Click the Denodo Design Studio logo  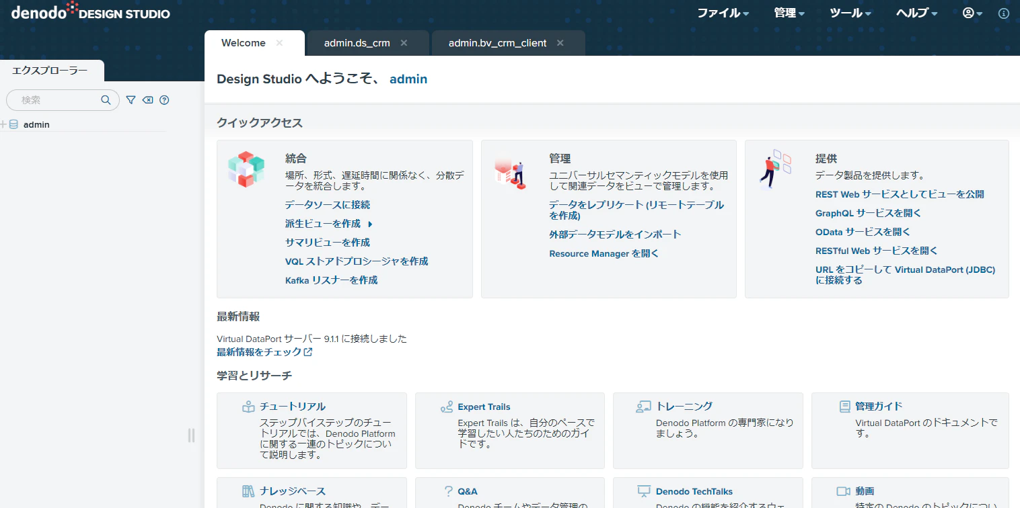point(91,11)
